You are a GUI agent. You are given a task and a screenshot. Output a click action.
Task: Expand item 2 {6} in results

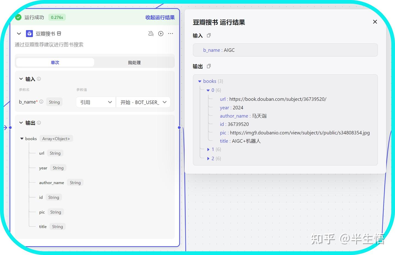pyautogui.click(x=208, y=158)
